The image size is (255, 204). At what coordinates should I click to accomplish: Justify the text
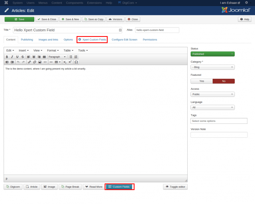(x=44, y=57)
